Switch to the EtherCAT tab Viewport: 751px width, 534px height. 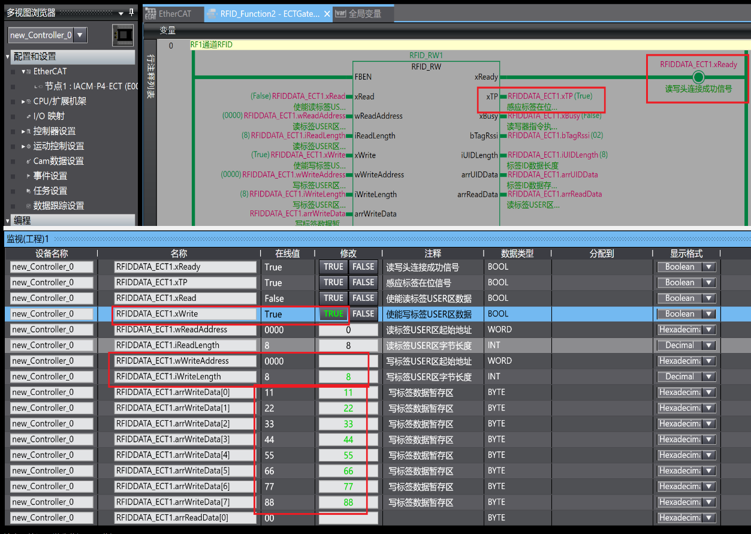pos(173,14)
